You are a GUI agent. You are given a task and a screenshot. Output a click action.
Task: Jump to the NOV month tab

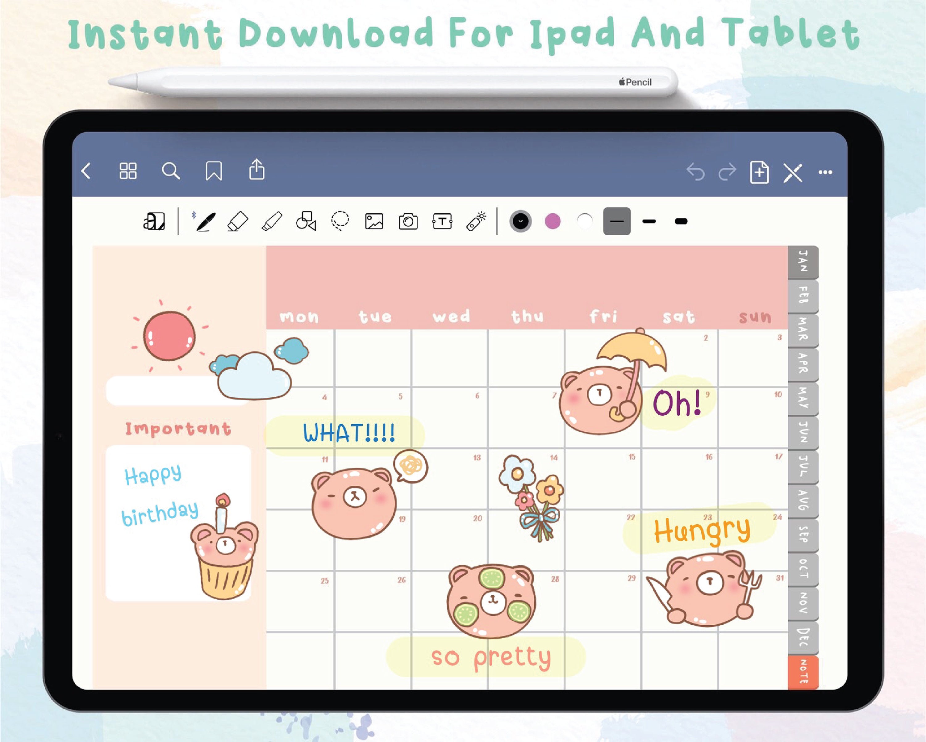(x=803, y=604)
